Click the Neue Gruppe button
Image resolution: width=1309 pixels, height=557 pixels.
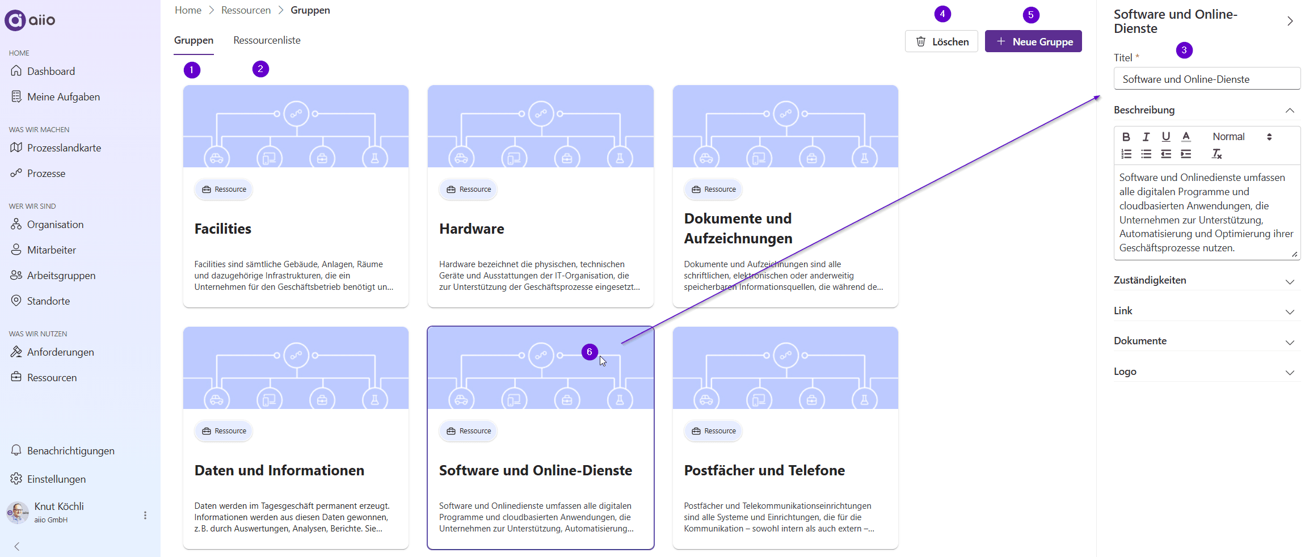click(x=1033, y=41)
